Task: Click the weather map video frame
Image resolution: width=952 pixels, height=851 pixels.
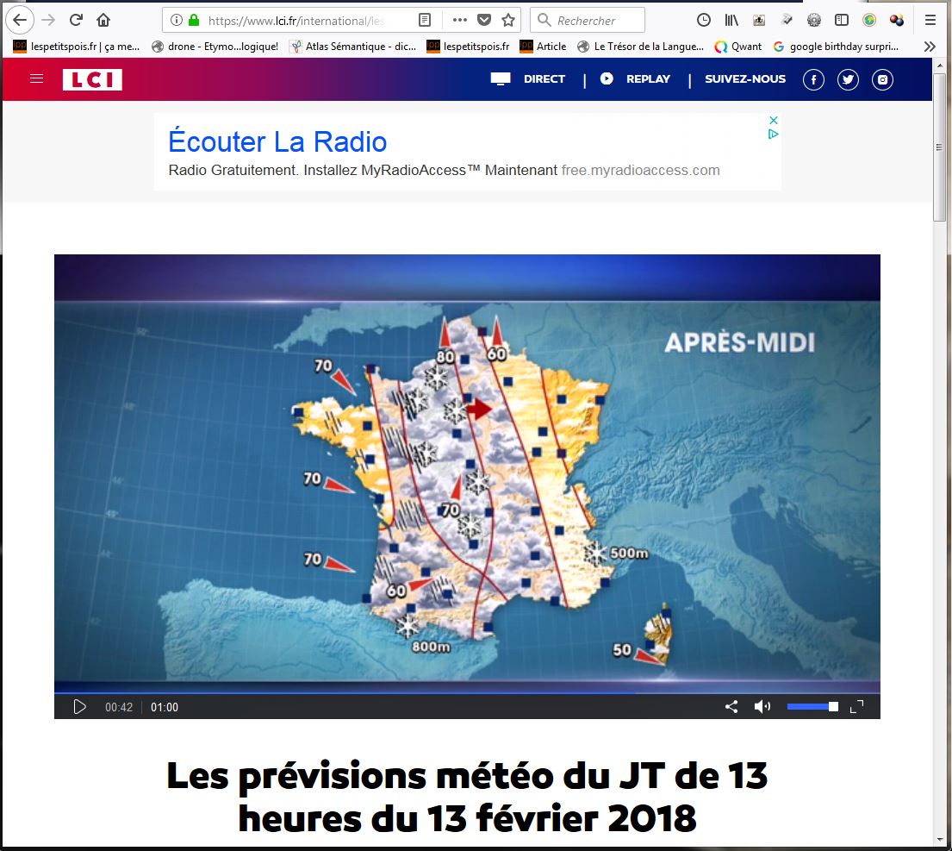Action: pyautogui.click(x=467, y=474)
